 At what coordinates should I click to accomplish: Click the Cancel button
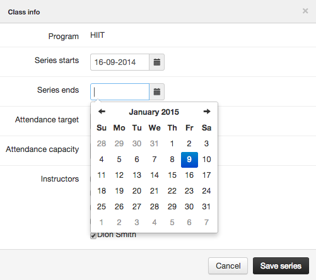pos(228,266)
